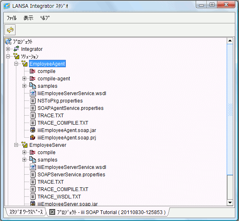
Task: Expand the Integrator tree node
Action: (8, 49)
